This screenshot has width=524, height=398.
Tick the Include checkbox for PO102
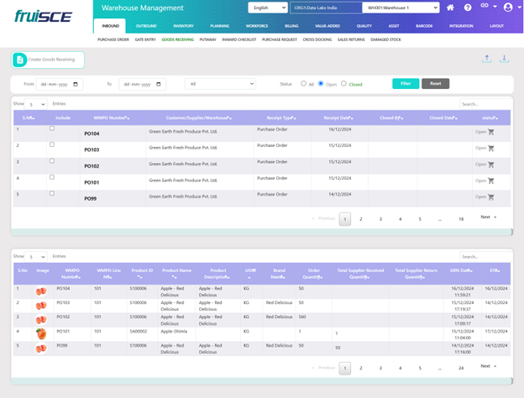(51, 160)
